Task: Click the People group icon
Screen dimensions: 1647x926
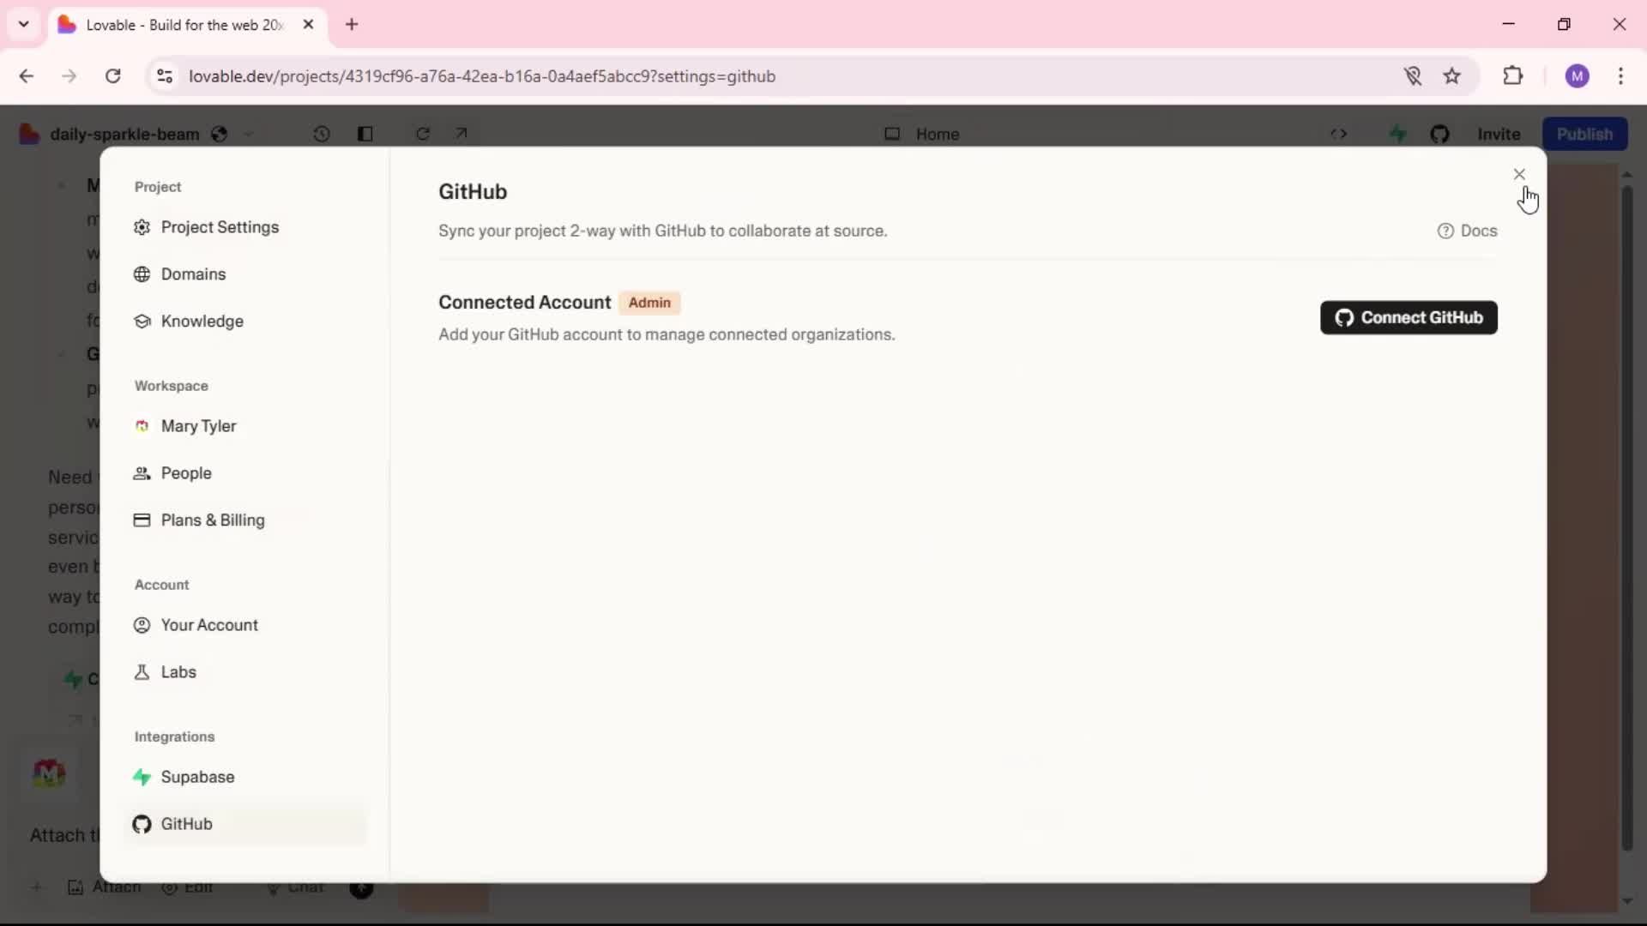Action: (142, 473)
